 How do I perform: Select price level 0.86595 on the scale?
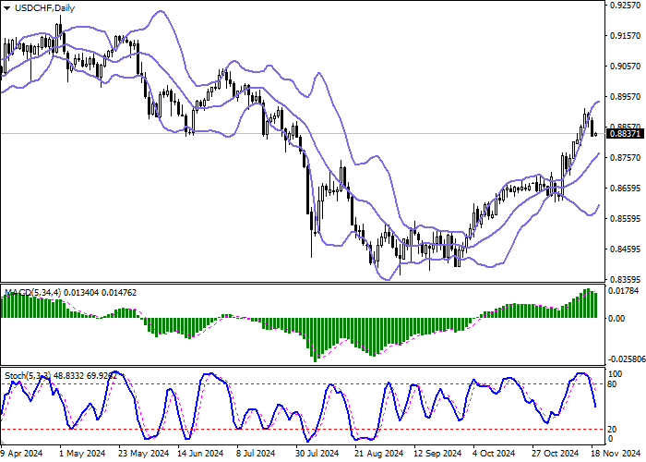[625, 188]
